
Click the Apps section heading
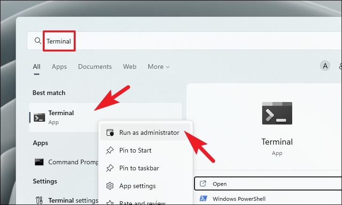click(x=40, y=143)
